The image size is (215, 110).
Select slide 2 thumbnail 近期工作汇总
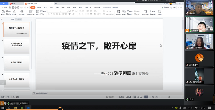(x=17, y=46)
